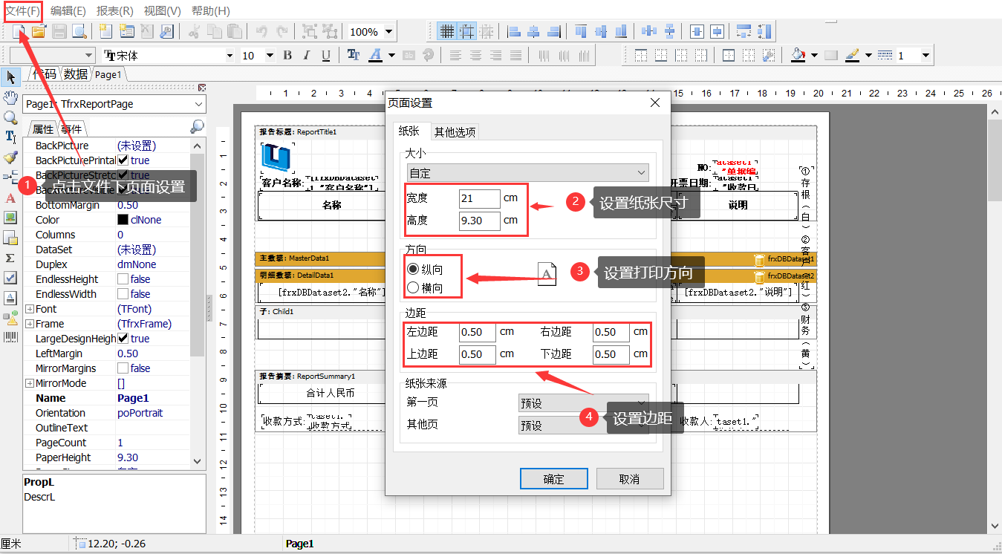Open the 视图(V) menu

(163, 11)
